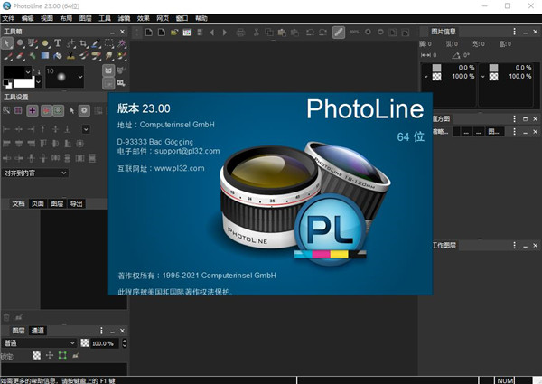Click the Print icon in the toolbar
The width and height of the screenshot is (542, 384).
point(239,33)
